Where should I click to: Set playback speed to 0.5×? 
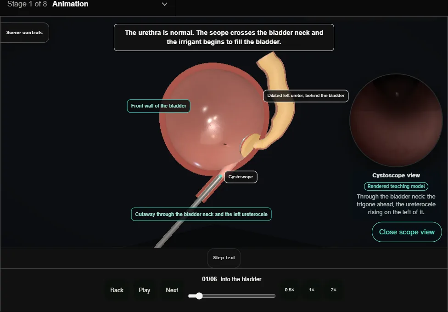coord(290,289)
